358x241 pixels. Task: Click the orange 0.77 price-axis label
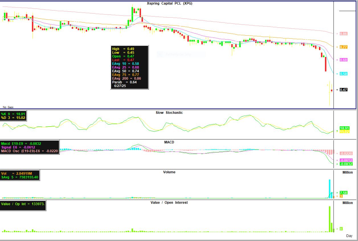[x=343, y=47]
